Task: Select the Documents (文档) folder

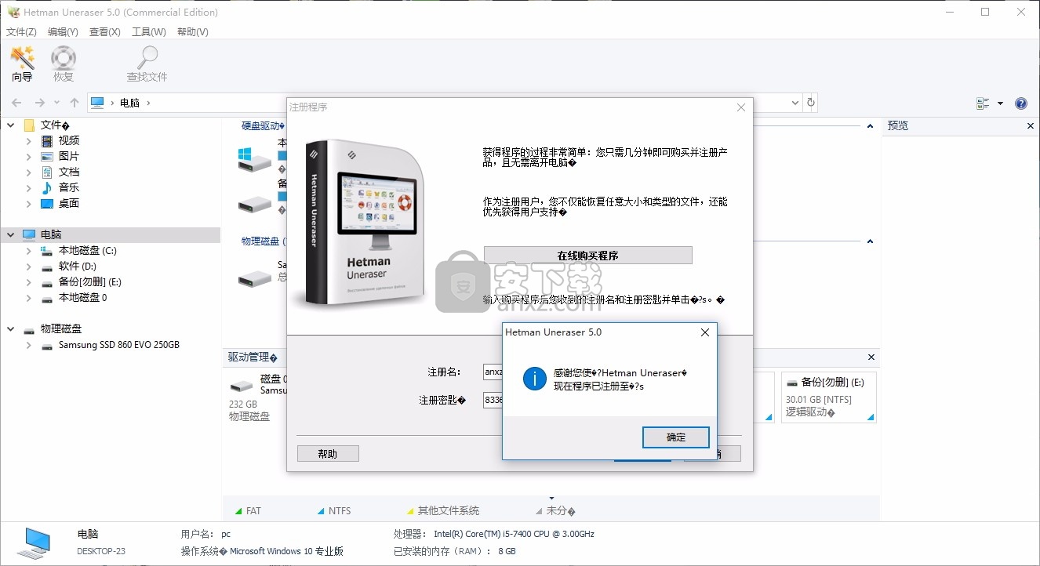Action: click(69, 172)
